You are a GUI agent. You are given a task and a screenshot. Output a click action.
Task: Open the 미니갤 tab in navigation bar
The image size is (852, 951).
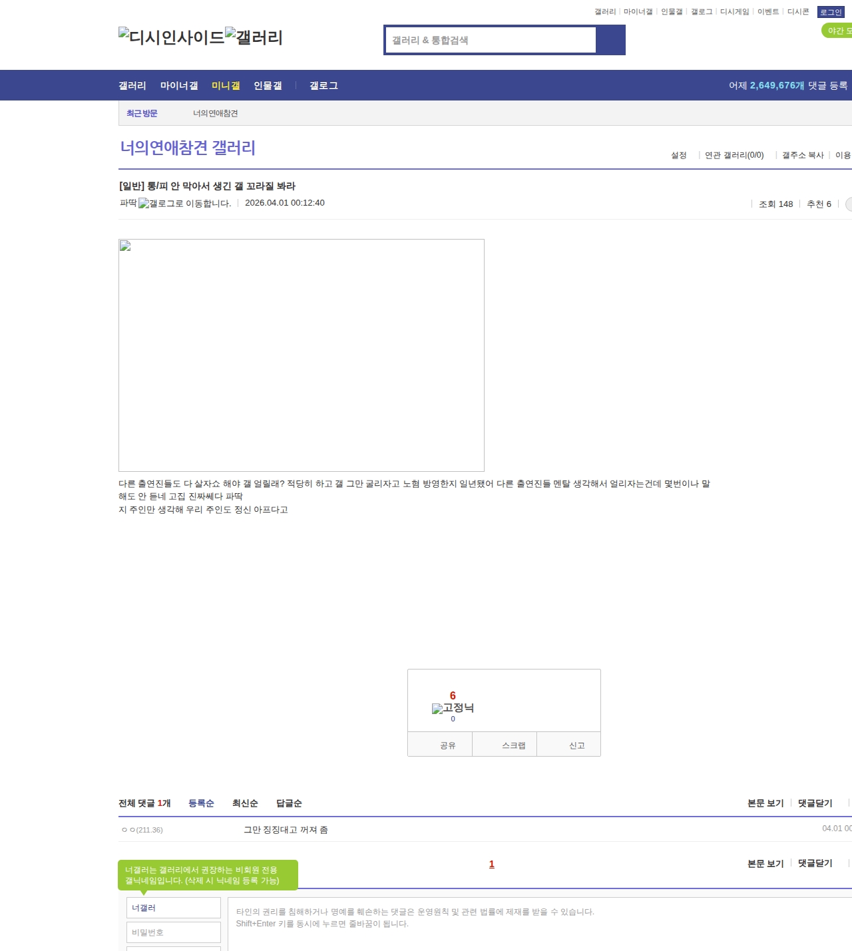click(x=226, y=86)
